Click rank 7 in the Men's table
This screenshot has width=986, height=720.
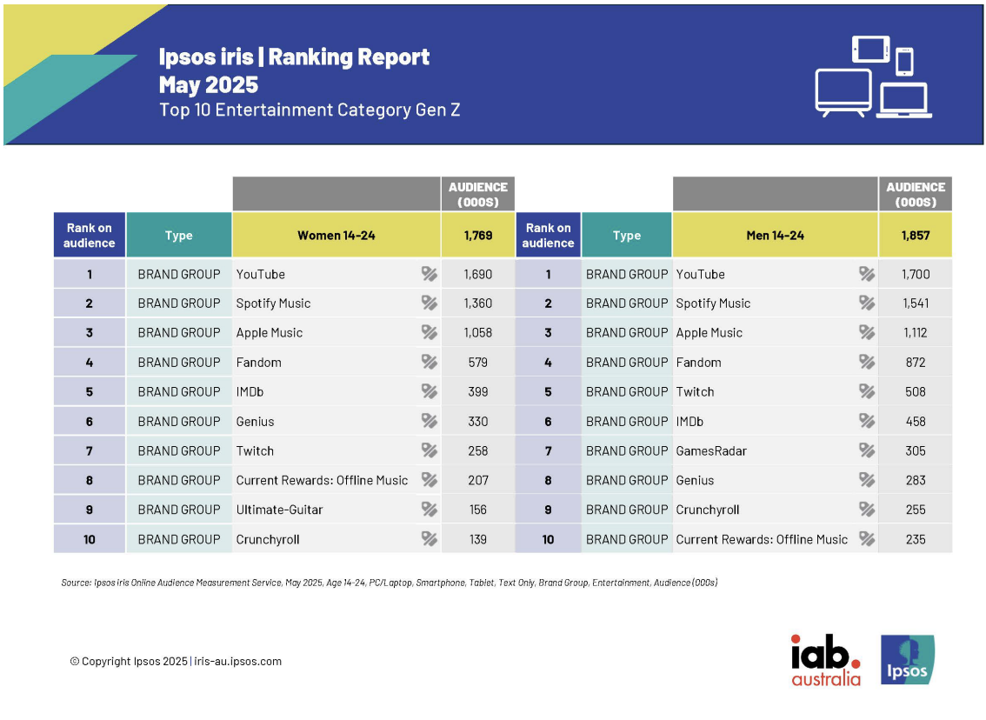coord(549,450)
